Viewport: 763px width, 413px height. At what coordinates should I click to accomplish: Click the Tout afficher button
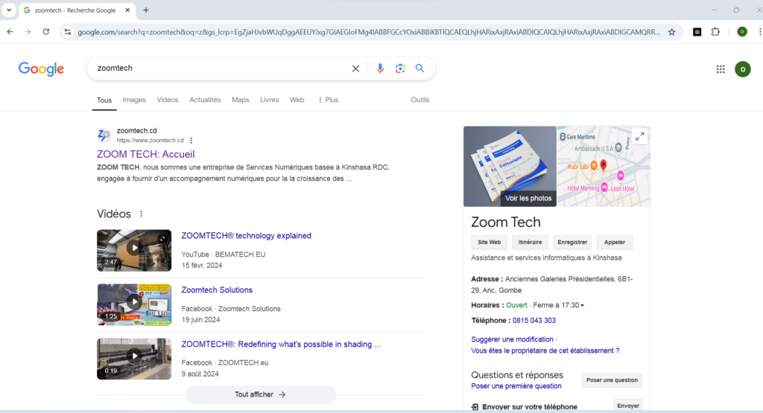tap(261, 394)
